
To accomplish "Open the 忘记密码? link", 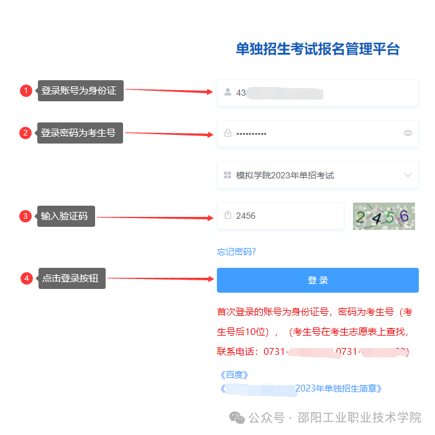I will (x=236, y=252).
